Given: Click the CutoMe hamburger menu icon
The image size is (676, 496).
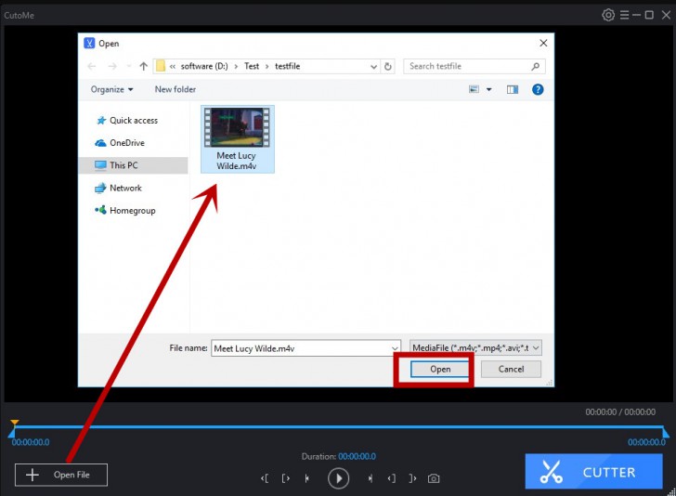Looking at the screenshot, I should click(624, 15).
